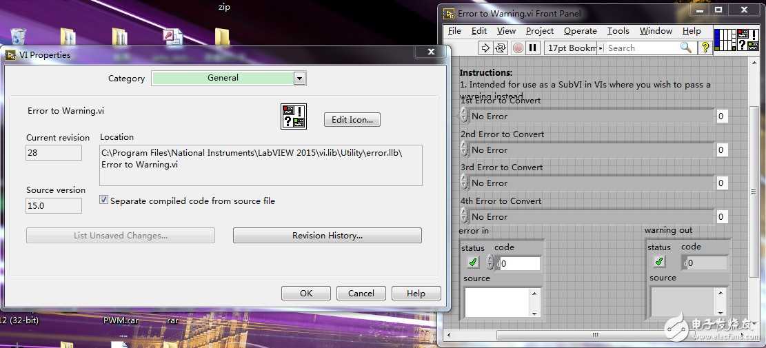This screenshot has width=766, height=348.
Task: Show Context Help via yellow question icon
Action: pos(705,48)
